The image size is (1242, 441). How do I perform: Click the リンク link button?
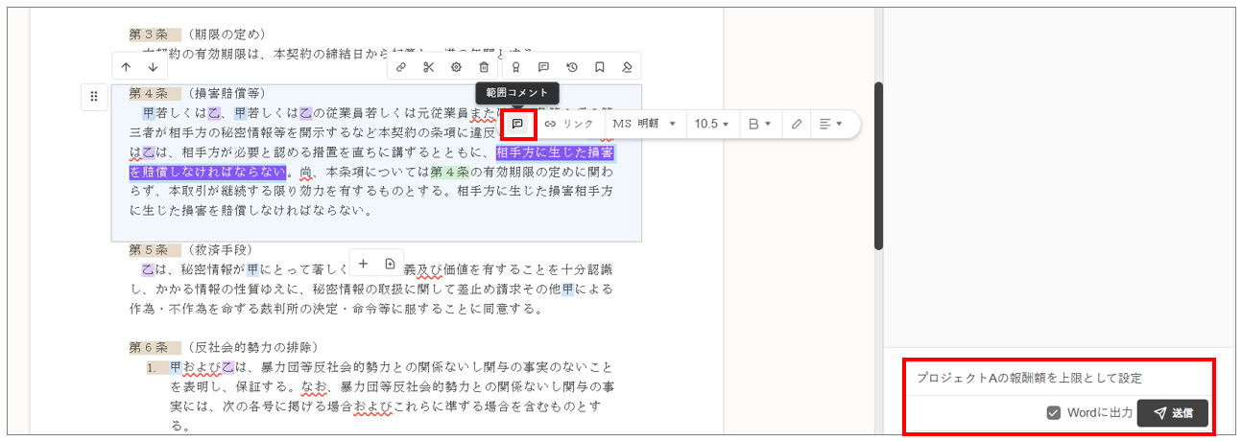coord(569,124)
